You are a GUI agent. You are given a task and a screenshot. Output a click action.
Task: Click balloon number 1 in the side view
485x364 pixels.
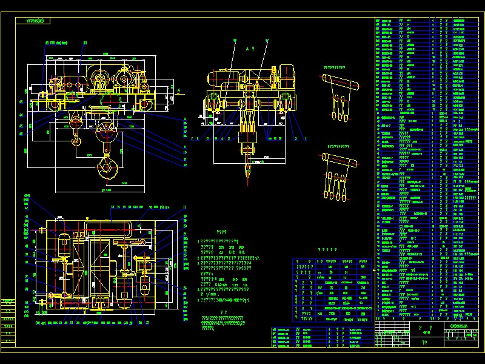click(306, 139)
